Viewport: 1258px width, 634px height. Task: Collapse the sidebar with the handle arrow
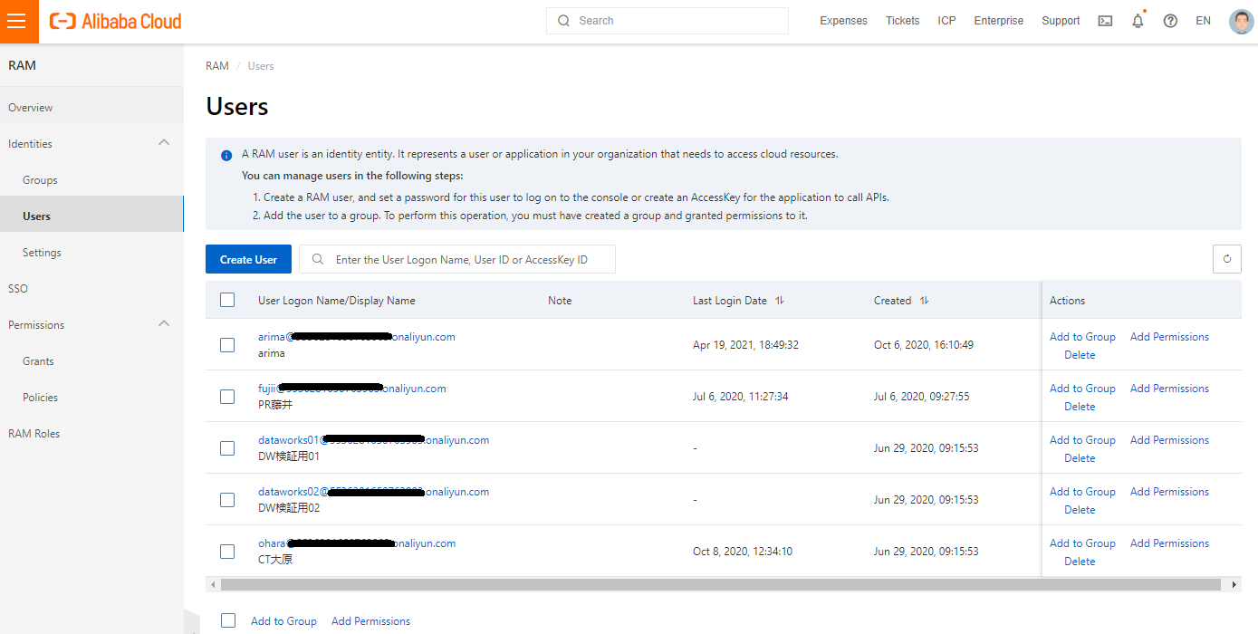click(191, 623)
